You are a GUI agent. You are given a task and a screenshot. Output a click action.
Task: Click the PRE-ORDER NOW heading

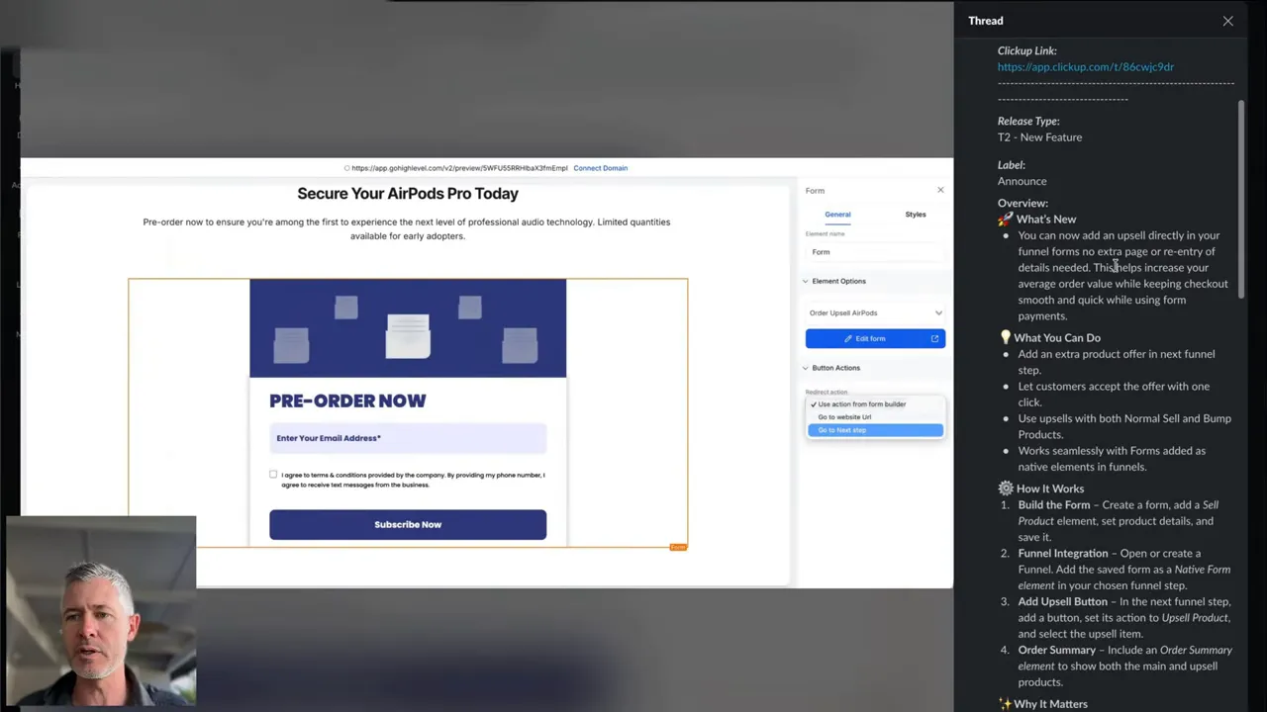[347, 400]
